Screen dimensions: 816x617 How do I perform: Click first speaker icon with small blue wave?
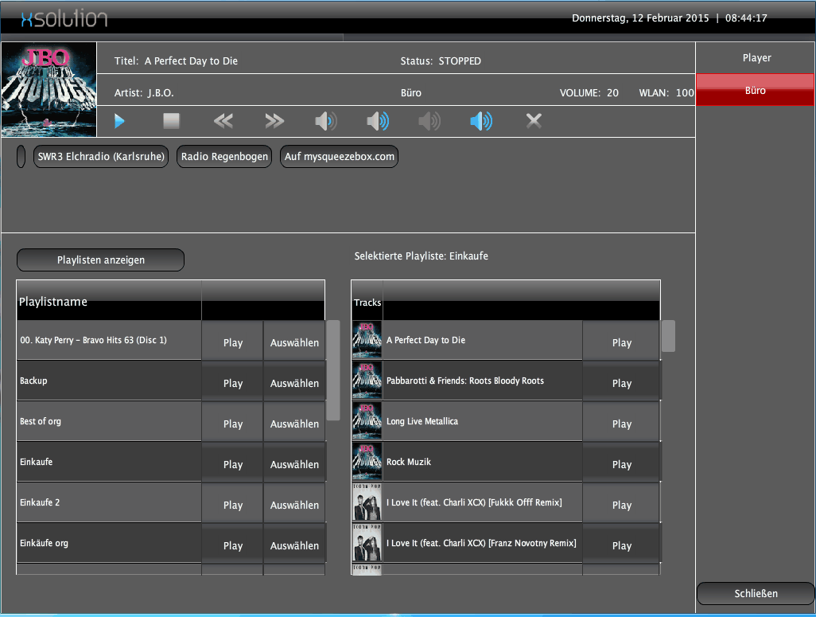click(325, 121)
